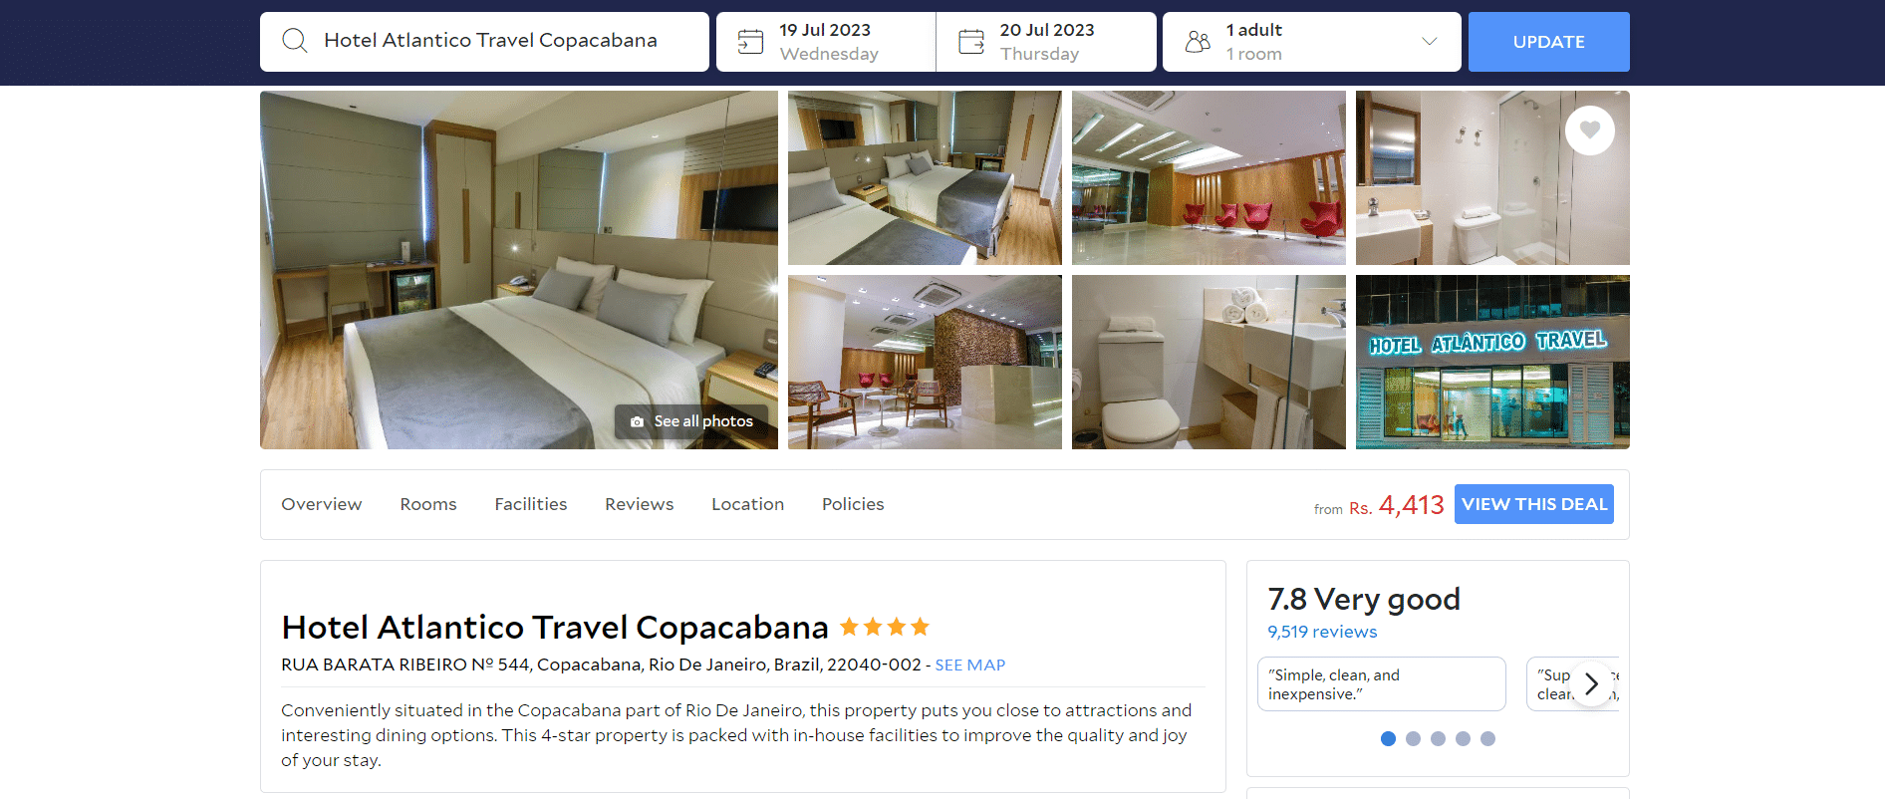Click the guests people icon
Image resolution: width=1885 pixels, height=799 pixels.
coord(1198,41)
